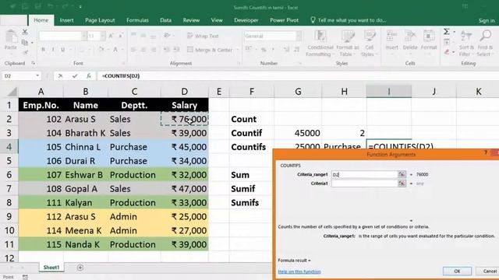This screenshot has width=499, height=280.
Task: Open the Formulas ribbon tab
Action: (x=137, y=20)
